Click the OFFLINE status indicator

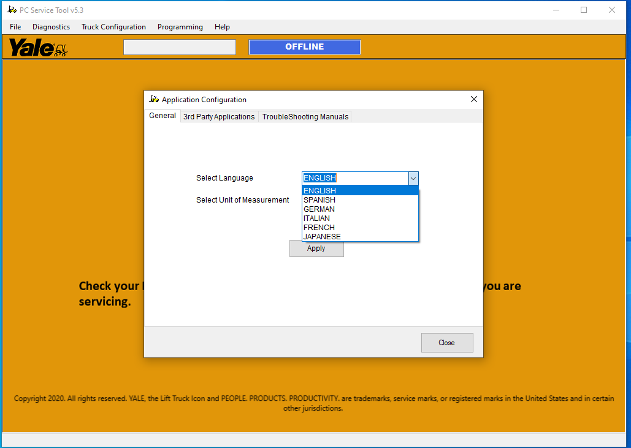[x=304, y=47]
